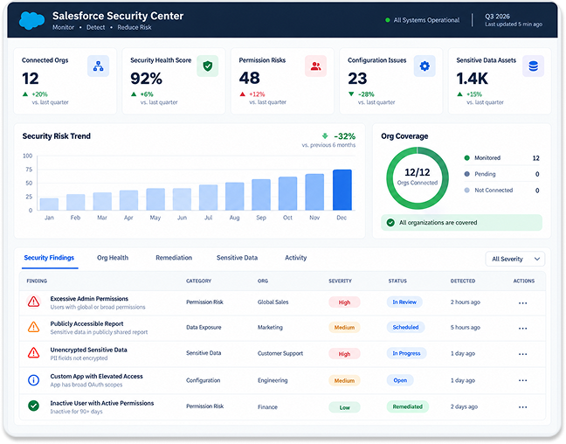Viewport: 566px width, 444px height.
Task: Click the In Review status badge
Action: tap(404, 302)
